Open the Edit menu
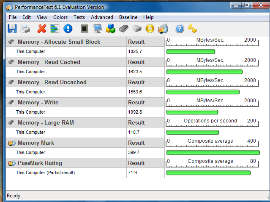Viewport: 270px width, 202px height. pyautogui.click(x=27, y=17)
